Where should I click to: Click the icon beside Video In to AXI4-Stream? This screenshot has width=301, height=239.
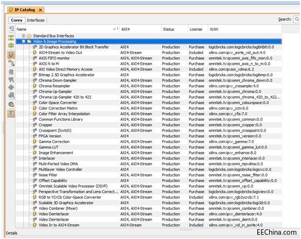pyautogui.click(x=35, y=225)
